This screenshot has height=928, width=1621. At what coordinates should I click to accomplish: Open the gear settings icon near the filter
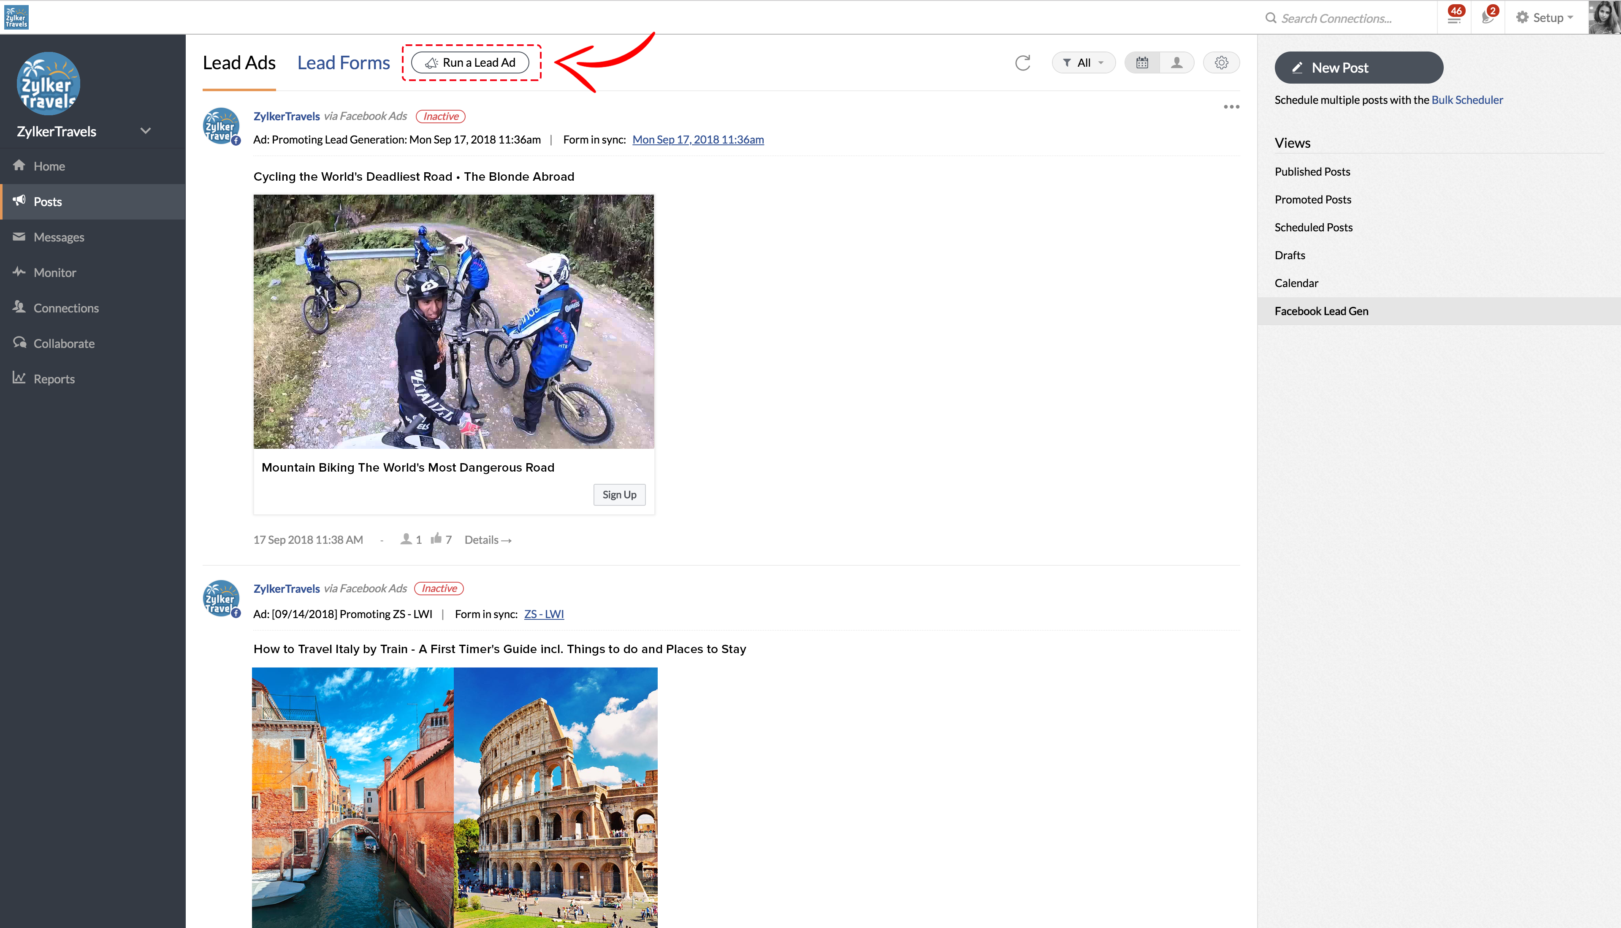1221,62
